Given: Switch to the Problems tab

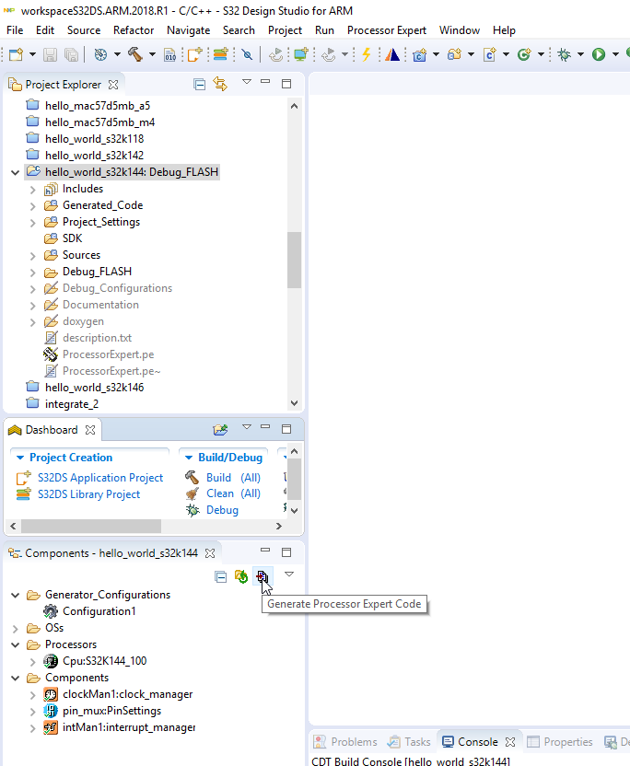Looking at the screenshot, I should coord(345,741).
